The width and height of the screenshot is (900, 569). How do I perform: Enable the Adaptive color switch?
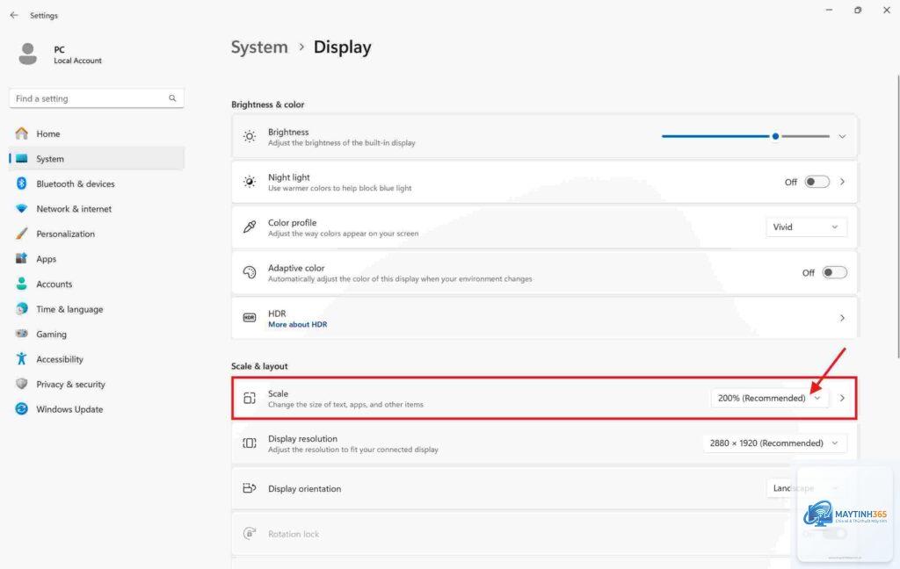click(835, 272)
